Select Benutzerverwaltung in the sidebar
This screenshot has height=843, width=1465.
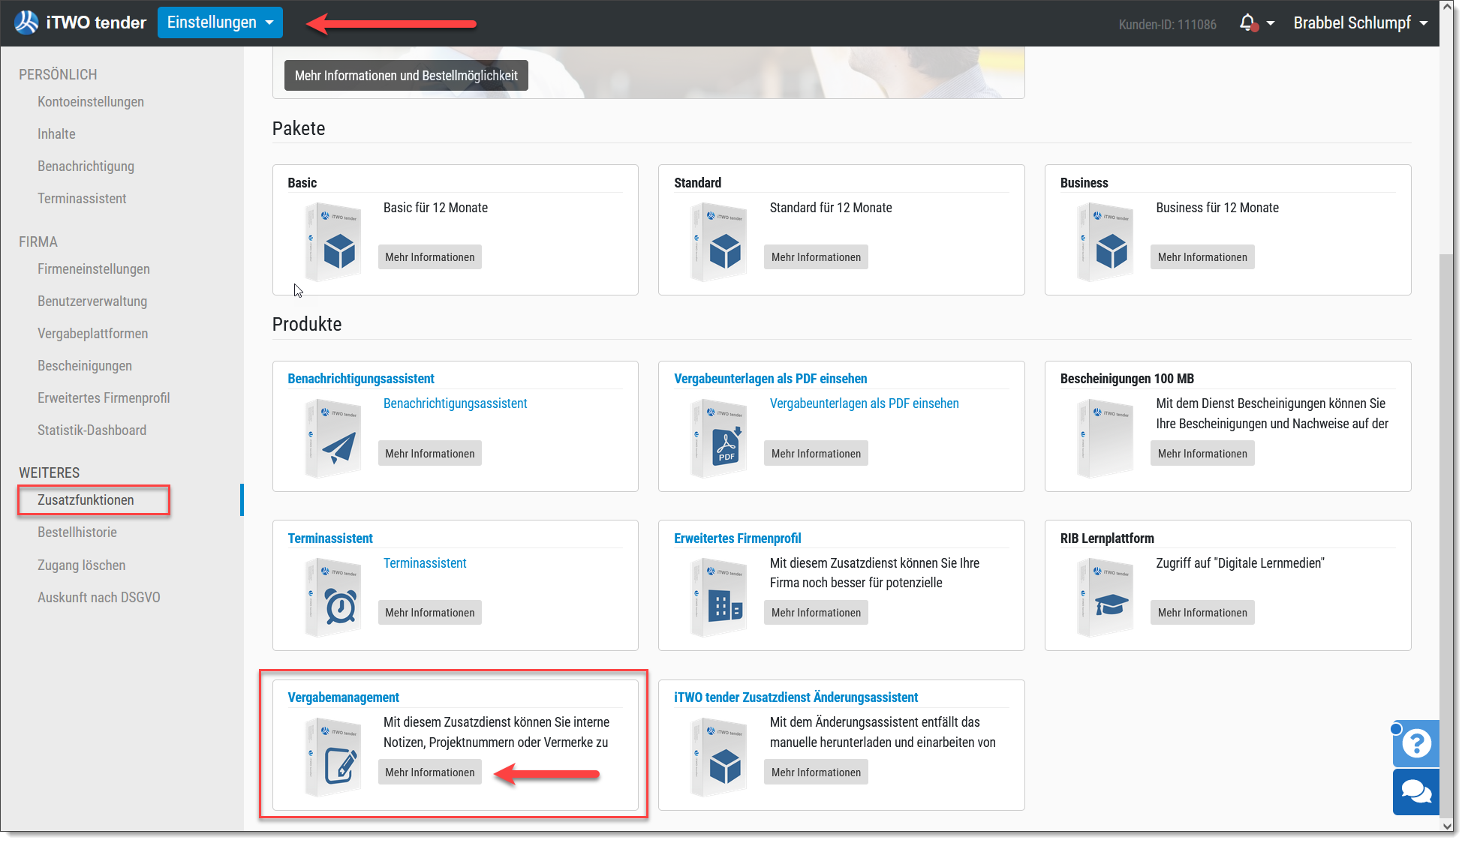(92, 301)
